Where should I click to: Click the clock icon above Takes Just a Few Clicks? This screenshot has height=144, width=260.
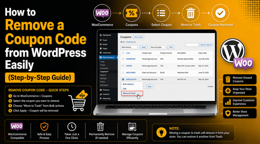72,127
